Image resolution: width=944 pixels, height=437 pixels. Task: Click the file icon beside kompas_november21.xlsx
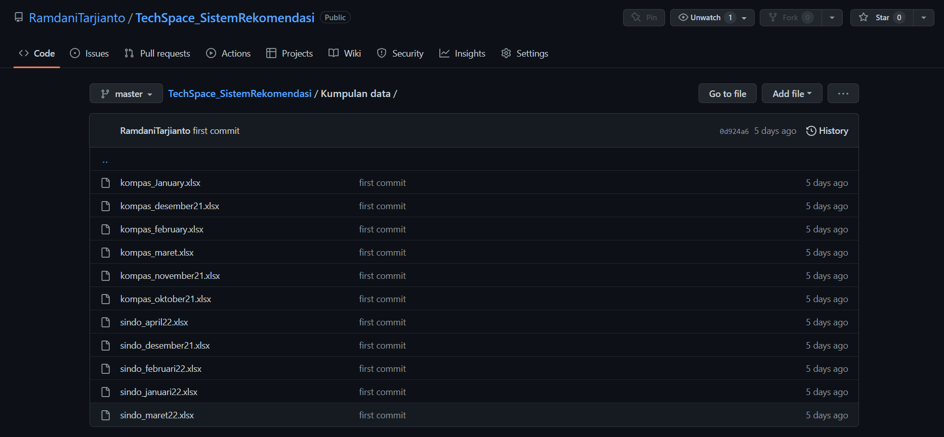[x=105, y=276]
